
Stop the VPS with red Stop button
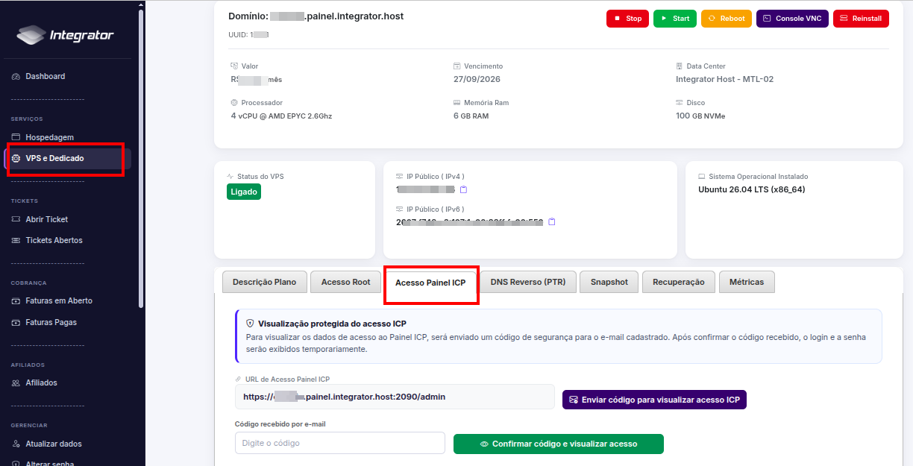pyautogui.click(x=627, y=19)
